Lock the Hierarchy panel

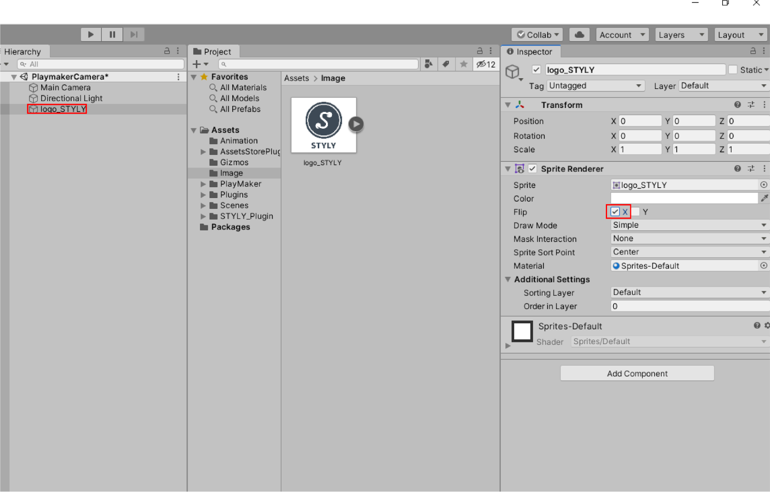(167, 51)
